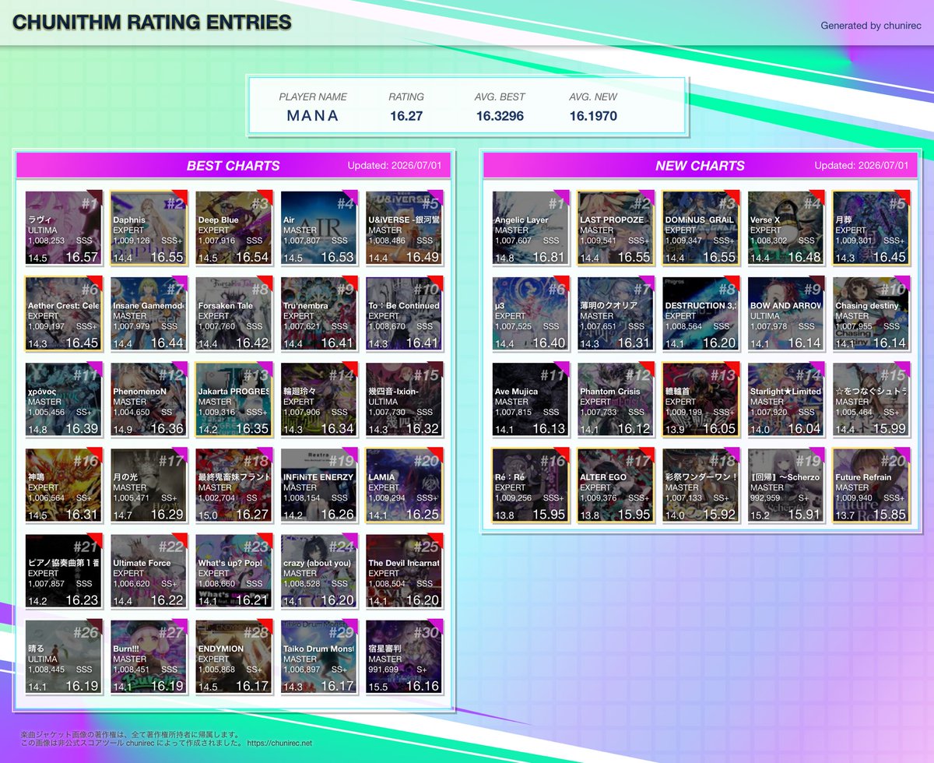Click the Ré：Ré chart card
The image size is (934, 763).
tap(531, 484)
